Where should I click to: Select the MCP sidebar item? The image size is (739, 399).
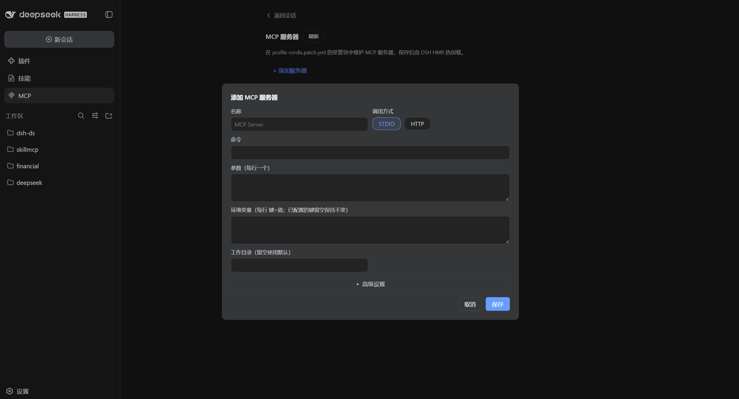point(59,96)
